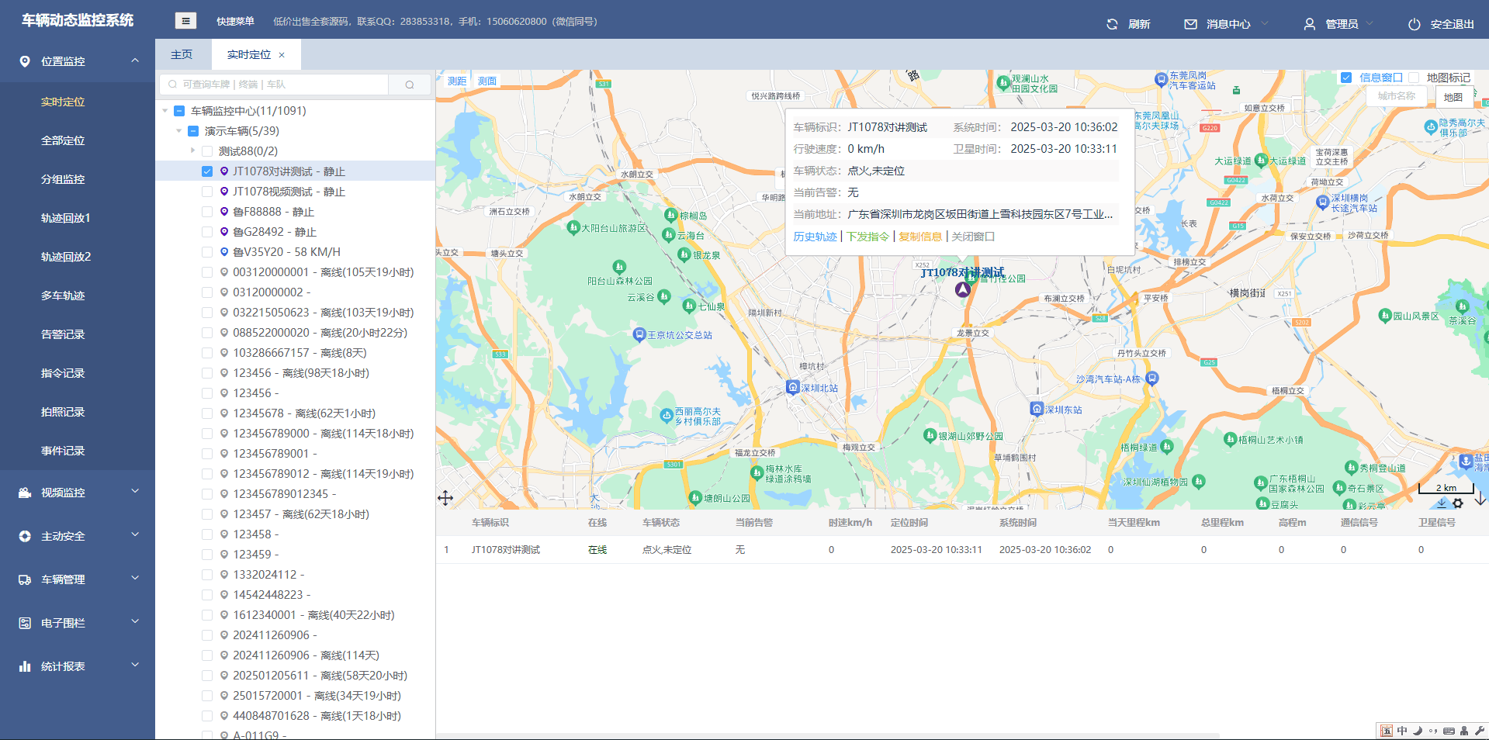This screenshot has width=1489, height=740.
Task: Click the refresh icon in header
Action: pos(1112,24)
